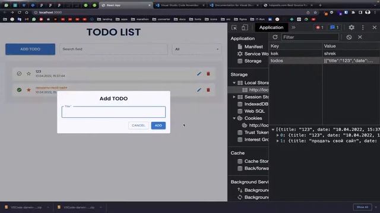Image resolution: width=380 pixels, height=213 pixels.
Task: Open the figma bookmarks folder
Action: (240, 20)
